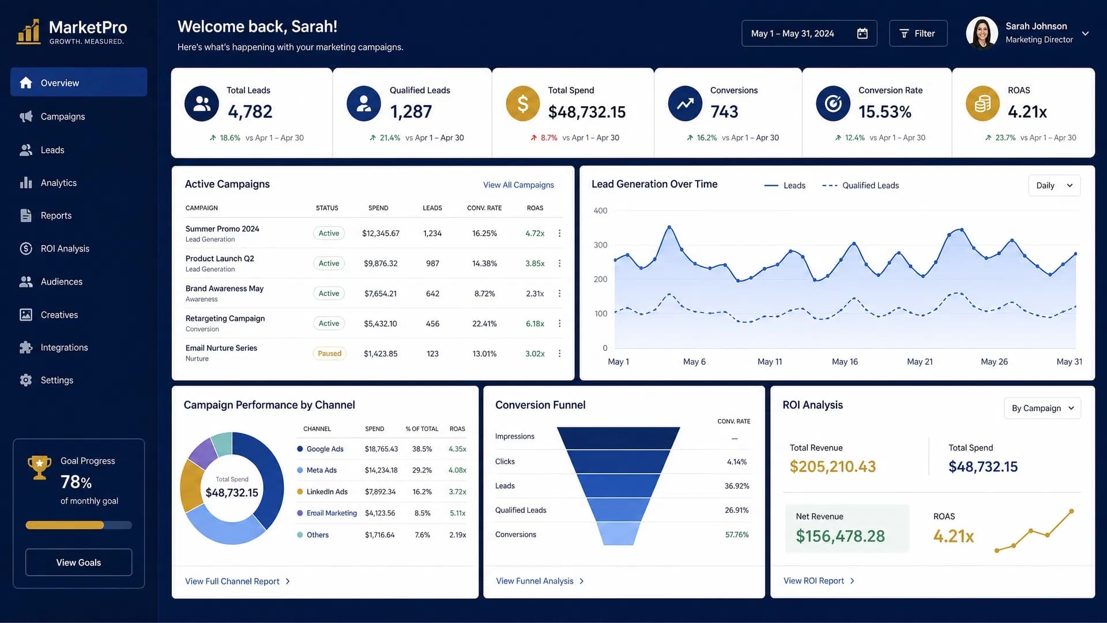Click the MarketPro bar chart logo
1107x623 pixels.
(x=28, y=32)
